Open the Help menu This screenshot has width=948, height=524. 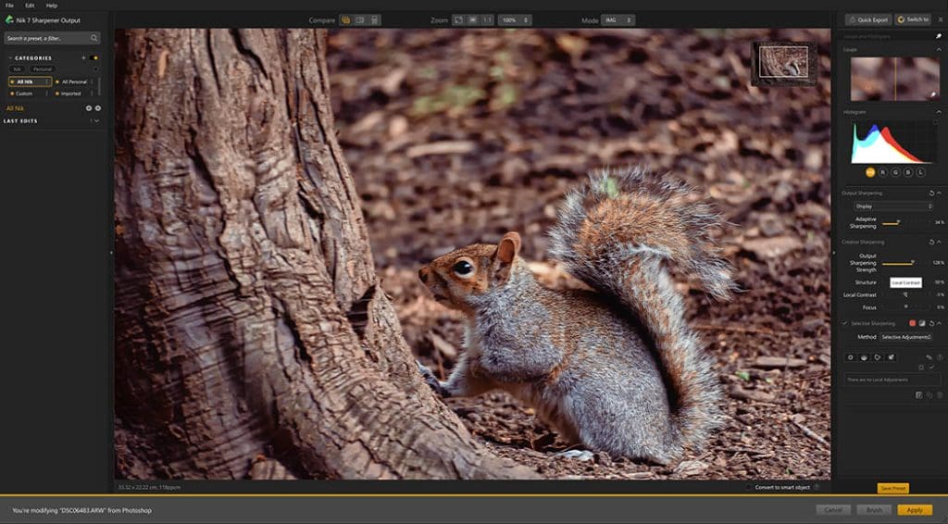click(x=52, y=6)
